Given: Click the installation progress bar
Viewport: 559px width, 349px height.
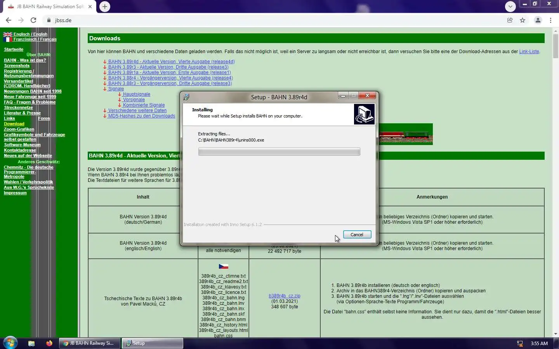Looking at the screenshot, I should pos(279,152).
